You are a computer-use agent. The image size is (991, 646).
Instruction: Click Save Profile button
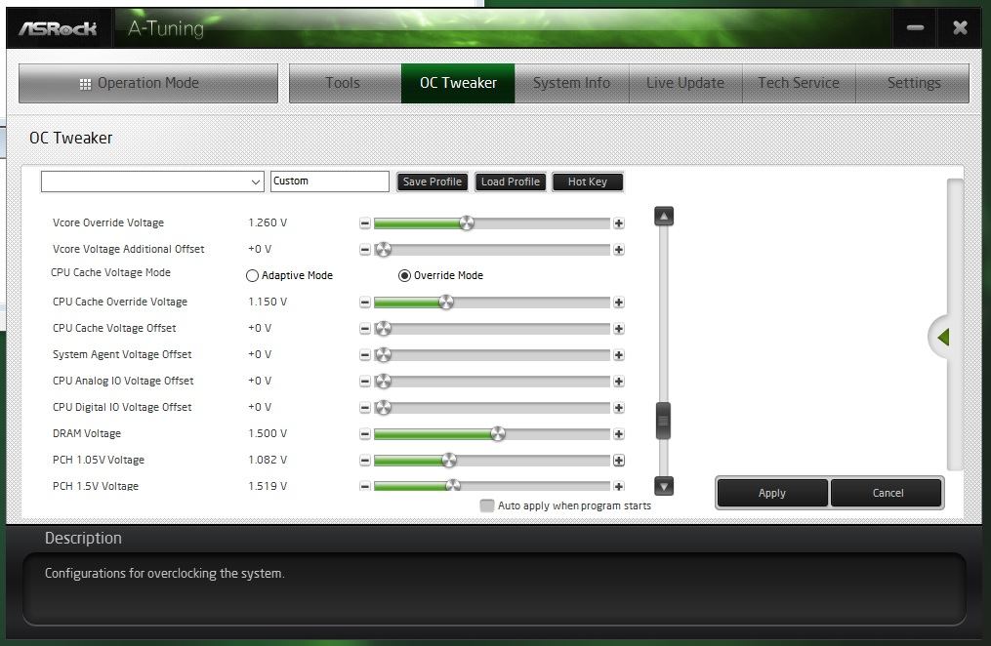433,182
